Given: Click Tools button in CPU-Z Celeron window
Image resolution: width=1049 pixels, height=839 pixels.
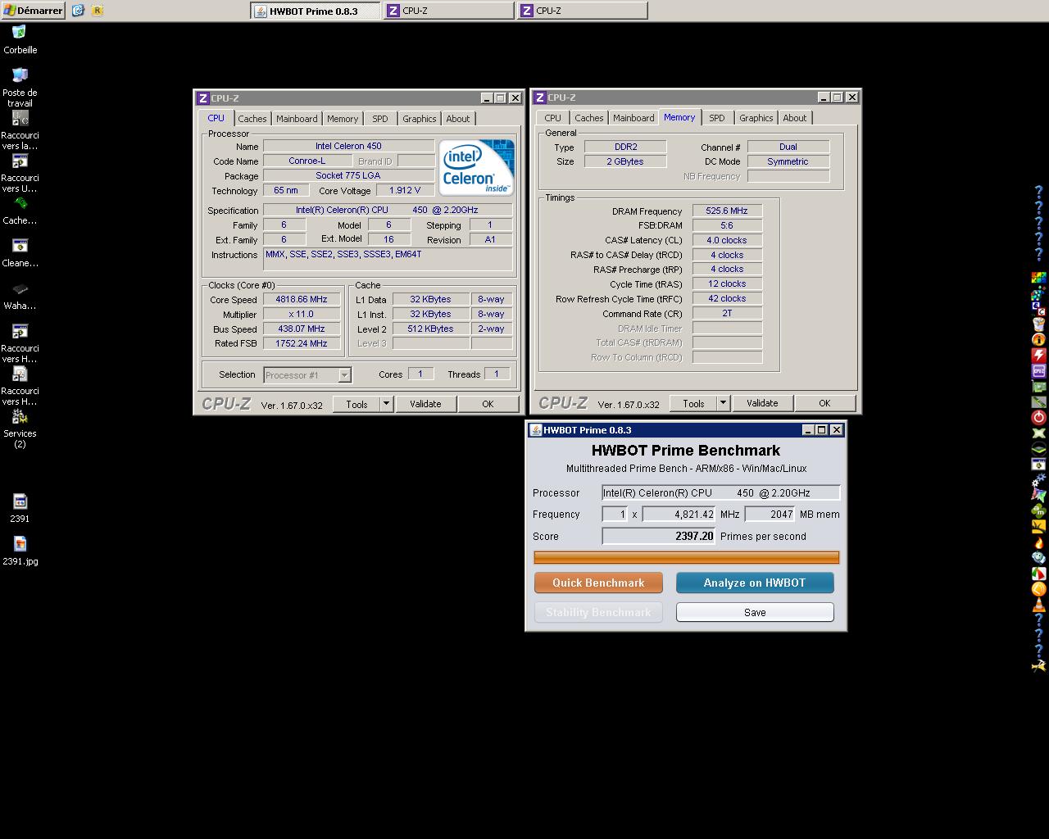Looking at the screenshot, I should [x=356, y=404].
